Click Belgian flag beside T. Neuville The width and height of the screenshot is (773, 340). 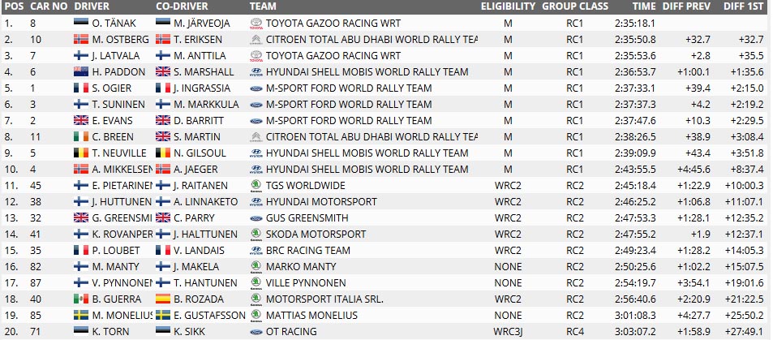[x=81, y=153]
